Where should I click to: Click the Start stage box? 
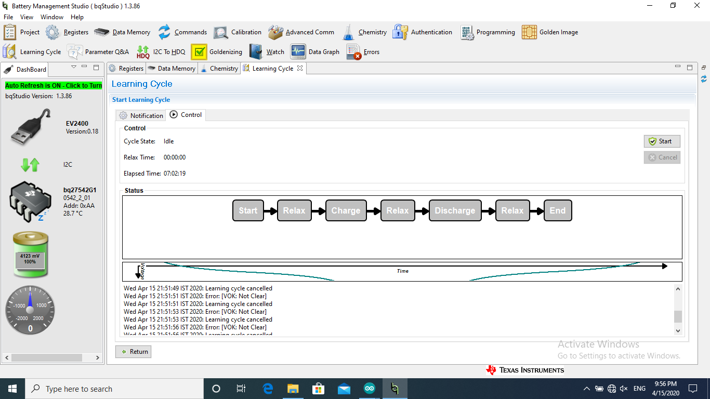tap(248, 210)
